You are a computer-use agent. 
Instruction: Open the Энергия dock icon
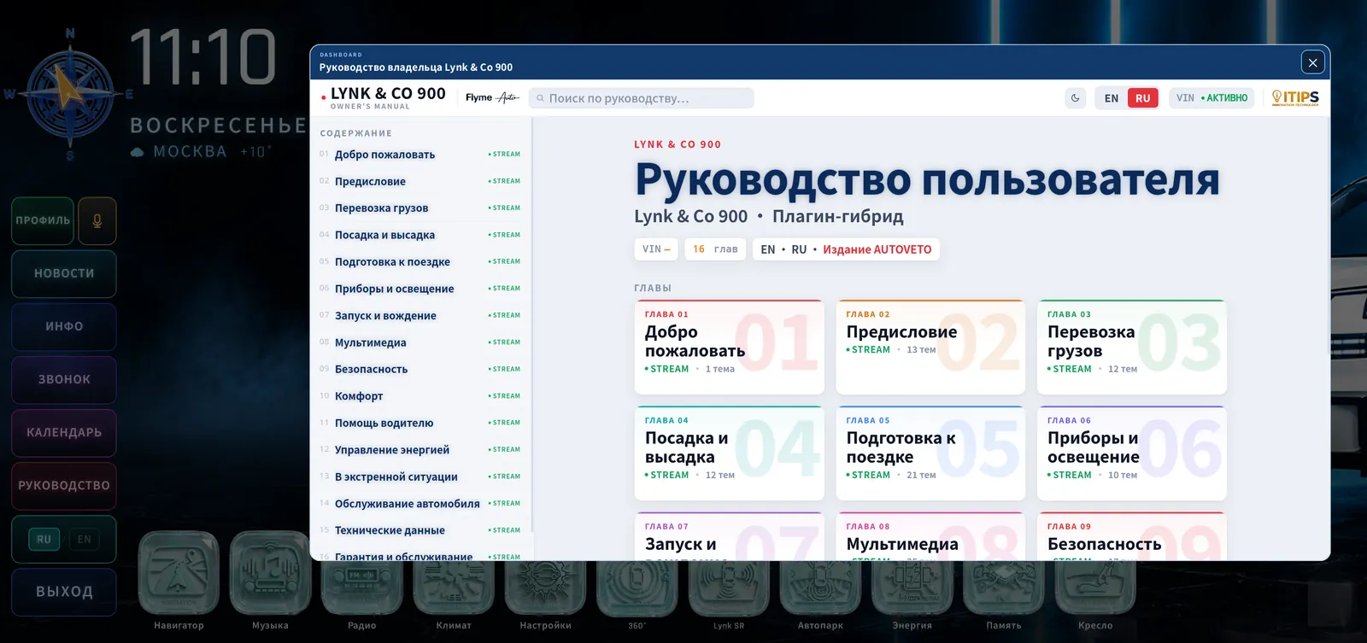(x=912, y=587)
